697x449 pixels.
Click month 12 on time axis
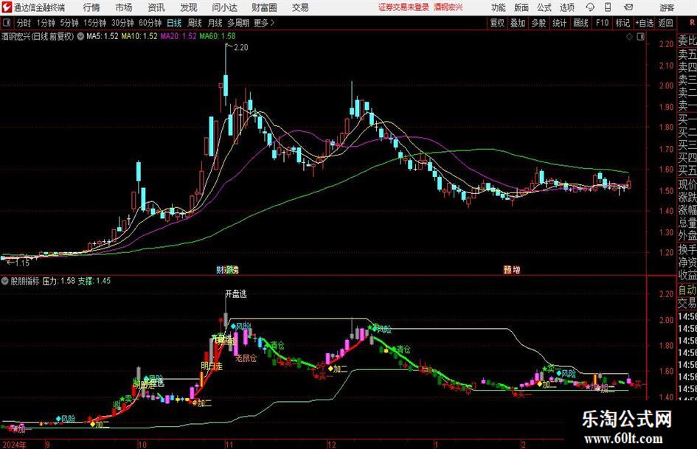(x=332, y=444)
